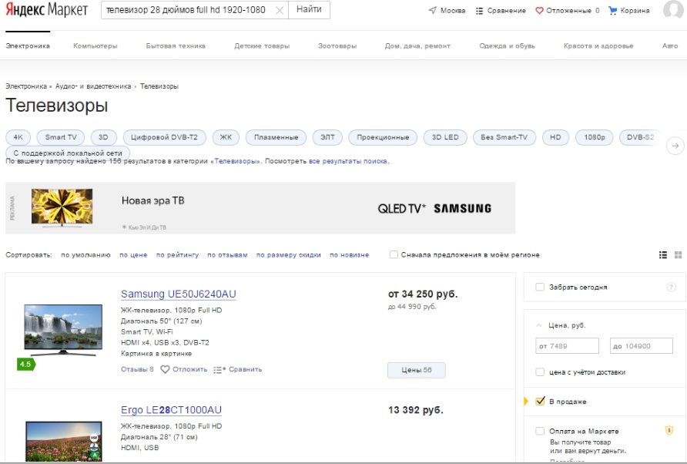The width and height of the screenshot is (687, 464).
Task: Select the 3D LED filter tag
Action: pyautogui.click(x=445, y=137)
